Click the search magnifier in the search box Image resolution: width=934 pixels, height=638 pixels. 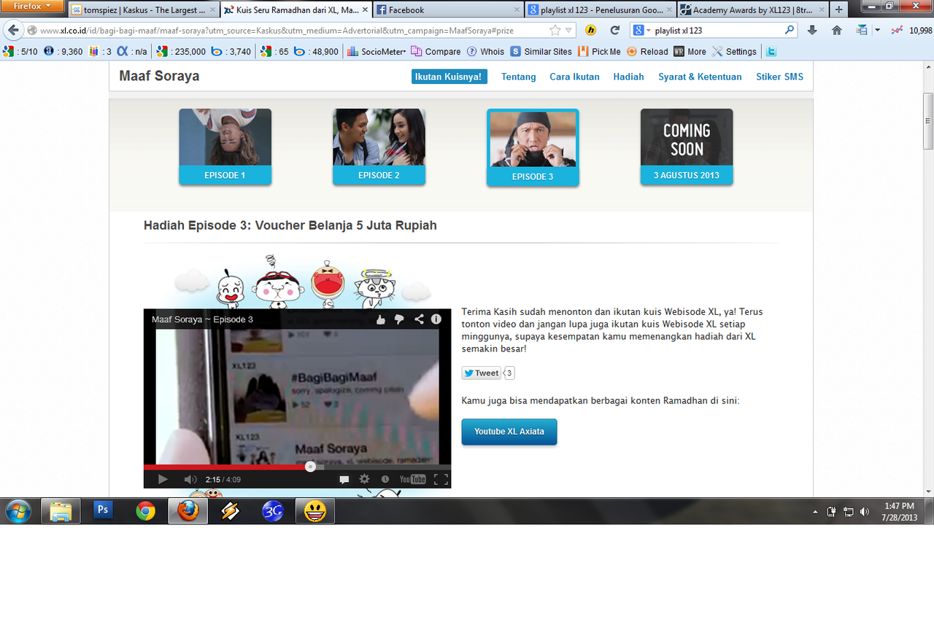coord(790,31)
